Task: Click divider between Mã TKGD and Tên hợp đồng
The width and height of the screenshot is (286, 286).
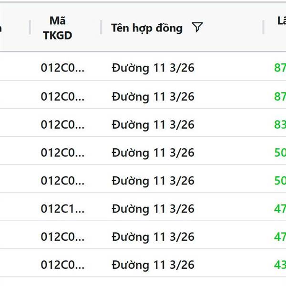Action: [101, 28]
